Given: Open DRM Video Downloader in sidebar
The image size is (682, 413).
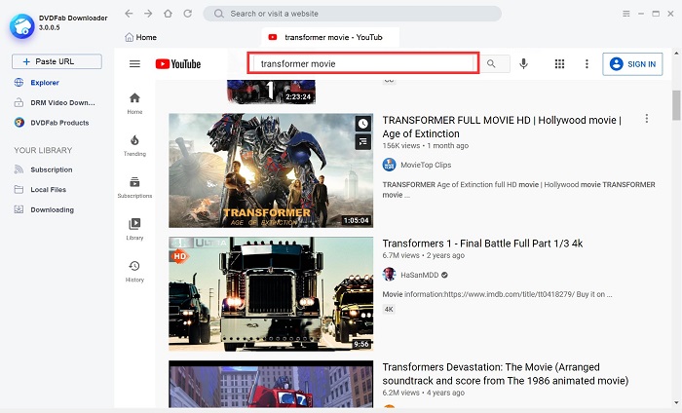Looking at the screenshot, I should point(55,102).
